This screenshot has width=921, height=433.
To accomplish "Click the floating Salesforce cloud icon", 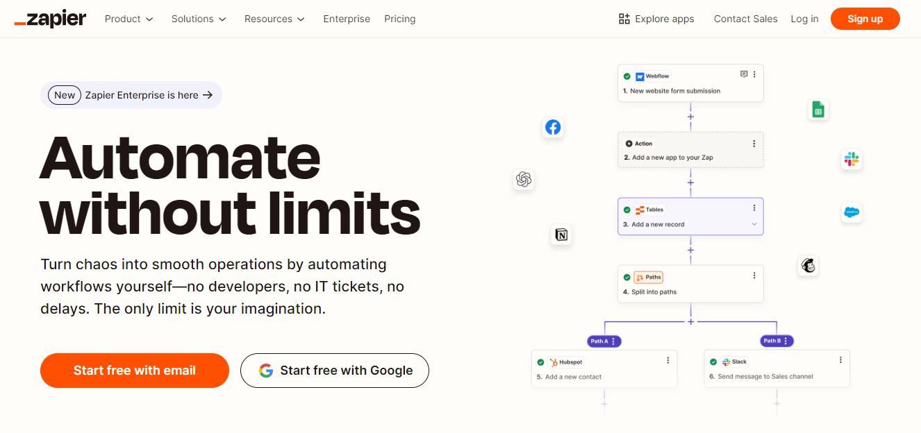I will click(x=852, y=212).
